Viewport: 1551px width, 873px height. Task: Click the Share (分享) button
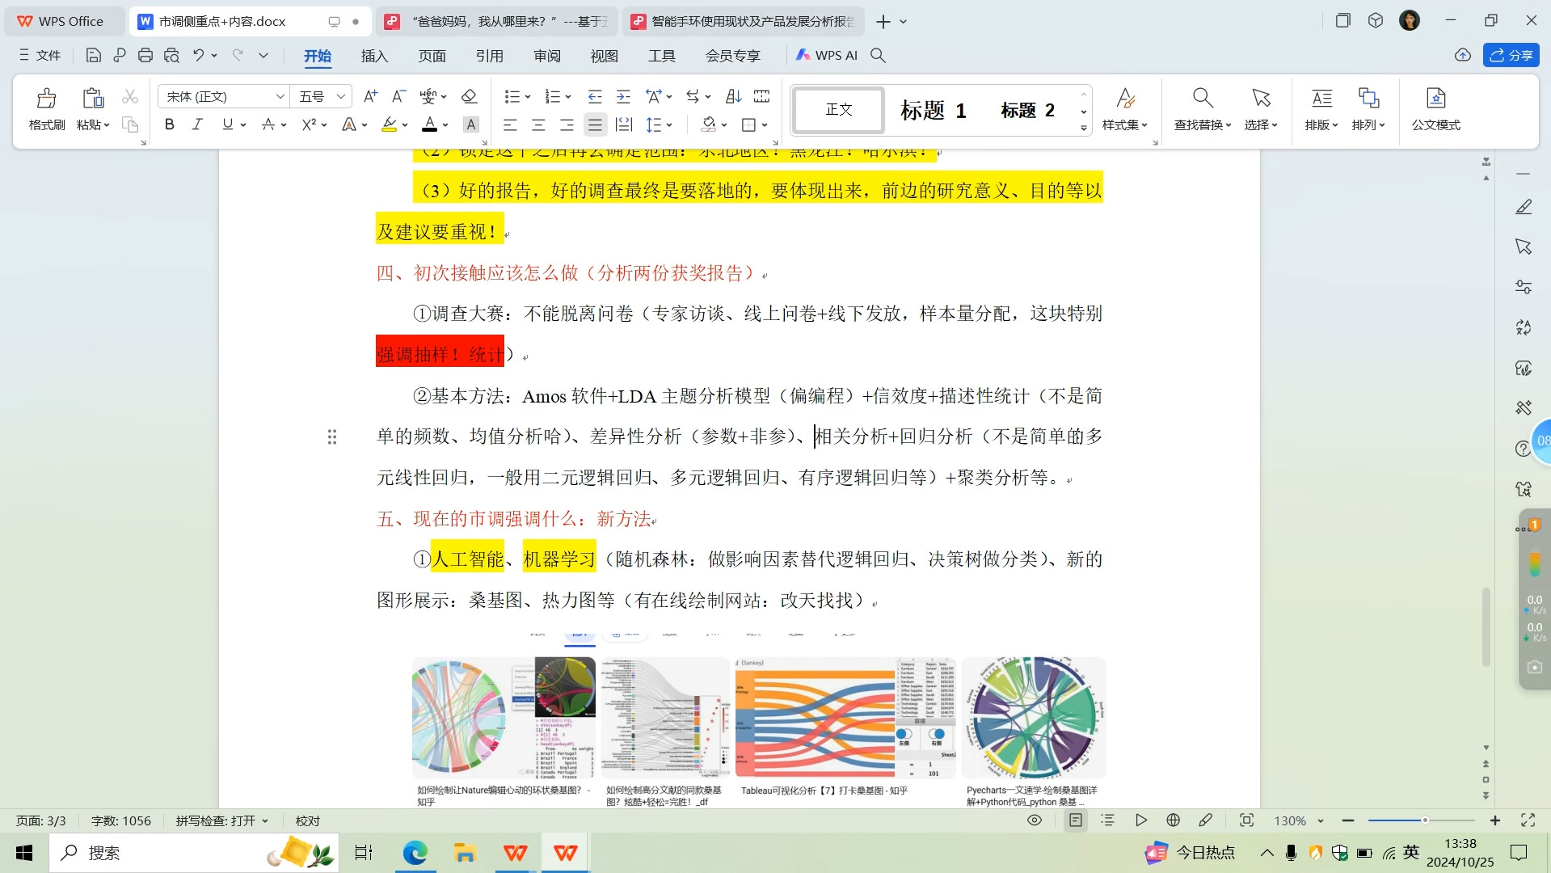[x=1511, y=55]
